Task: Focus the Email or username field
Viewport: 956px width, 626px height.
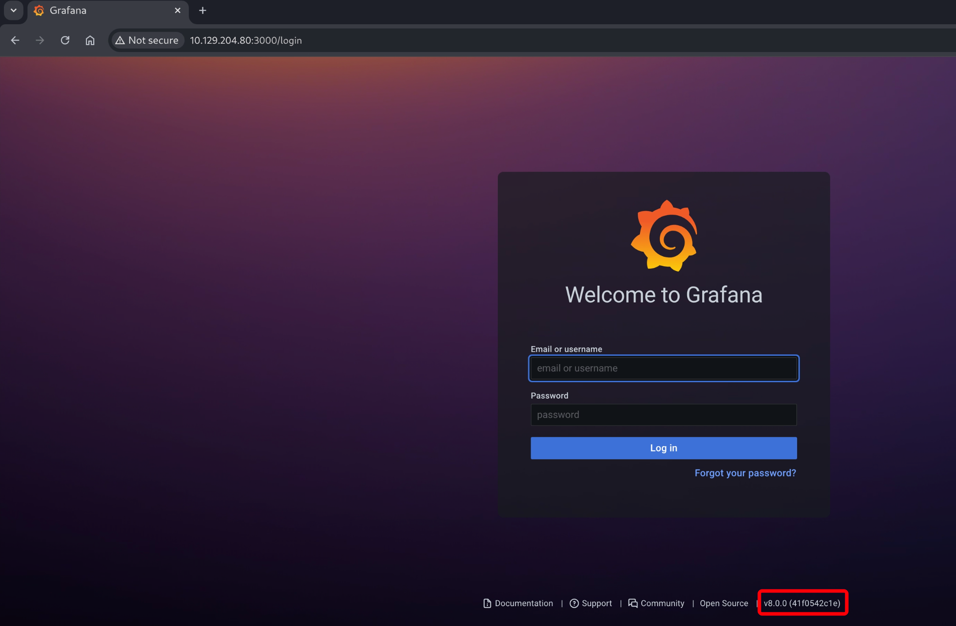Action: click(663, 368)
